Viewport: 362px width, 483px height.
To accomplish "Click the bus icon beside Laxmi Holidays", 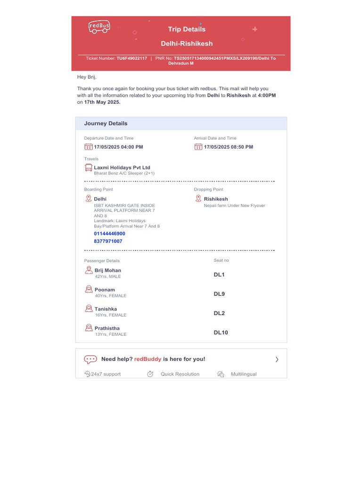I will coord(89,167).
